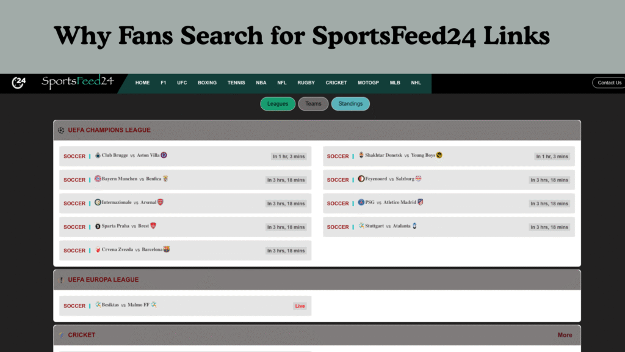This screenshot has width=625, height=352.
Task: Select RUGBY in the navigation bar
Action: (306, 83)
